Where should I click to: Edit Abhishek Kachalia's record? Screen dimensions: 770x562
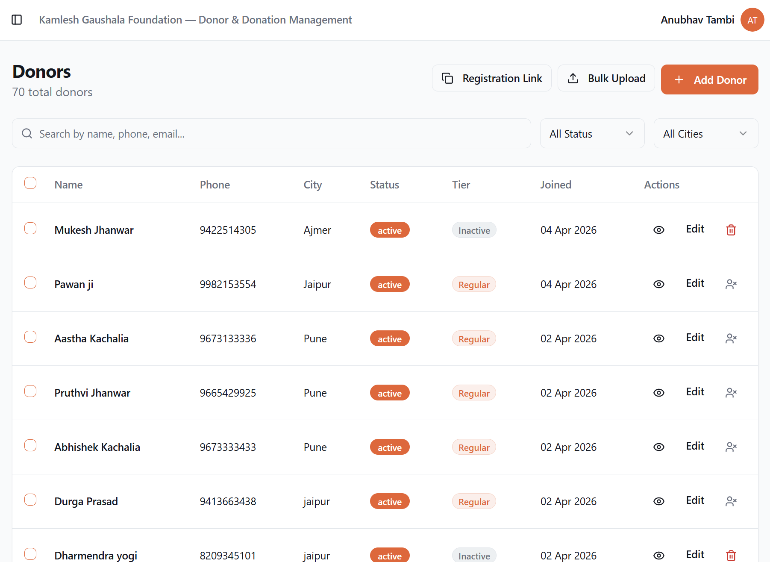click(x=695, y=446)
